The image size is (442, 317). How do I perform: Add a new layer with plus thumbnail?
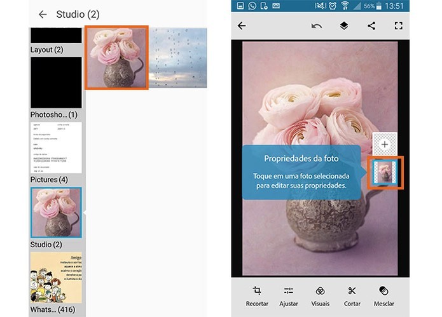pos(385,144)
